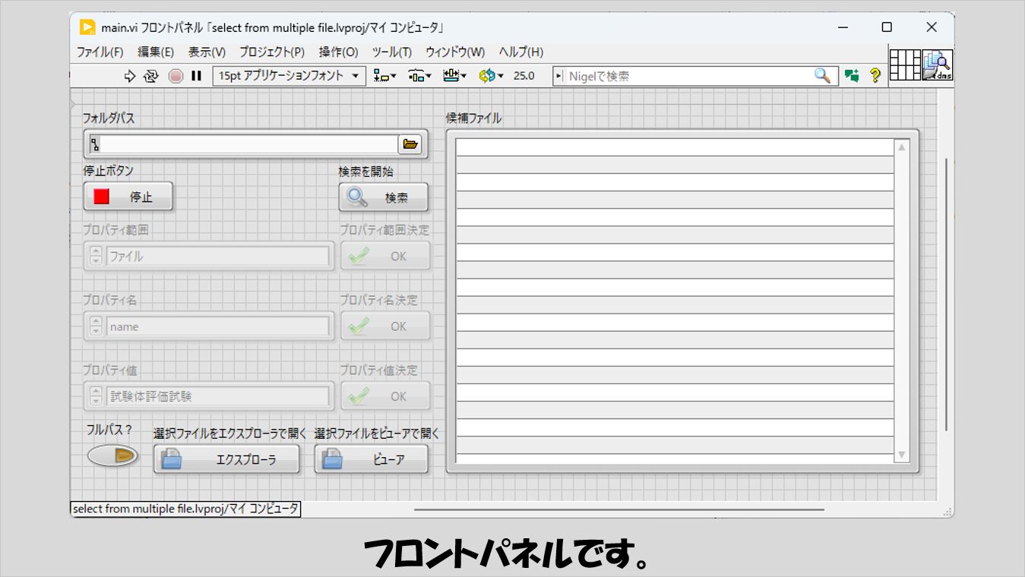Expand the Reorder dropdown in toolbar

click(x=492, y=76)
